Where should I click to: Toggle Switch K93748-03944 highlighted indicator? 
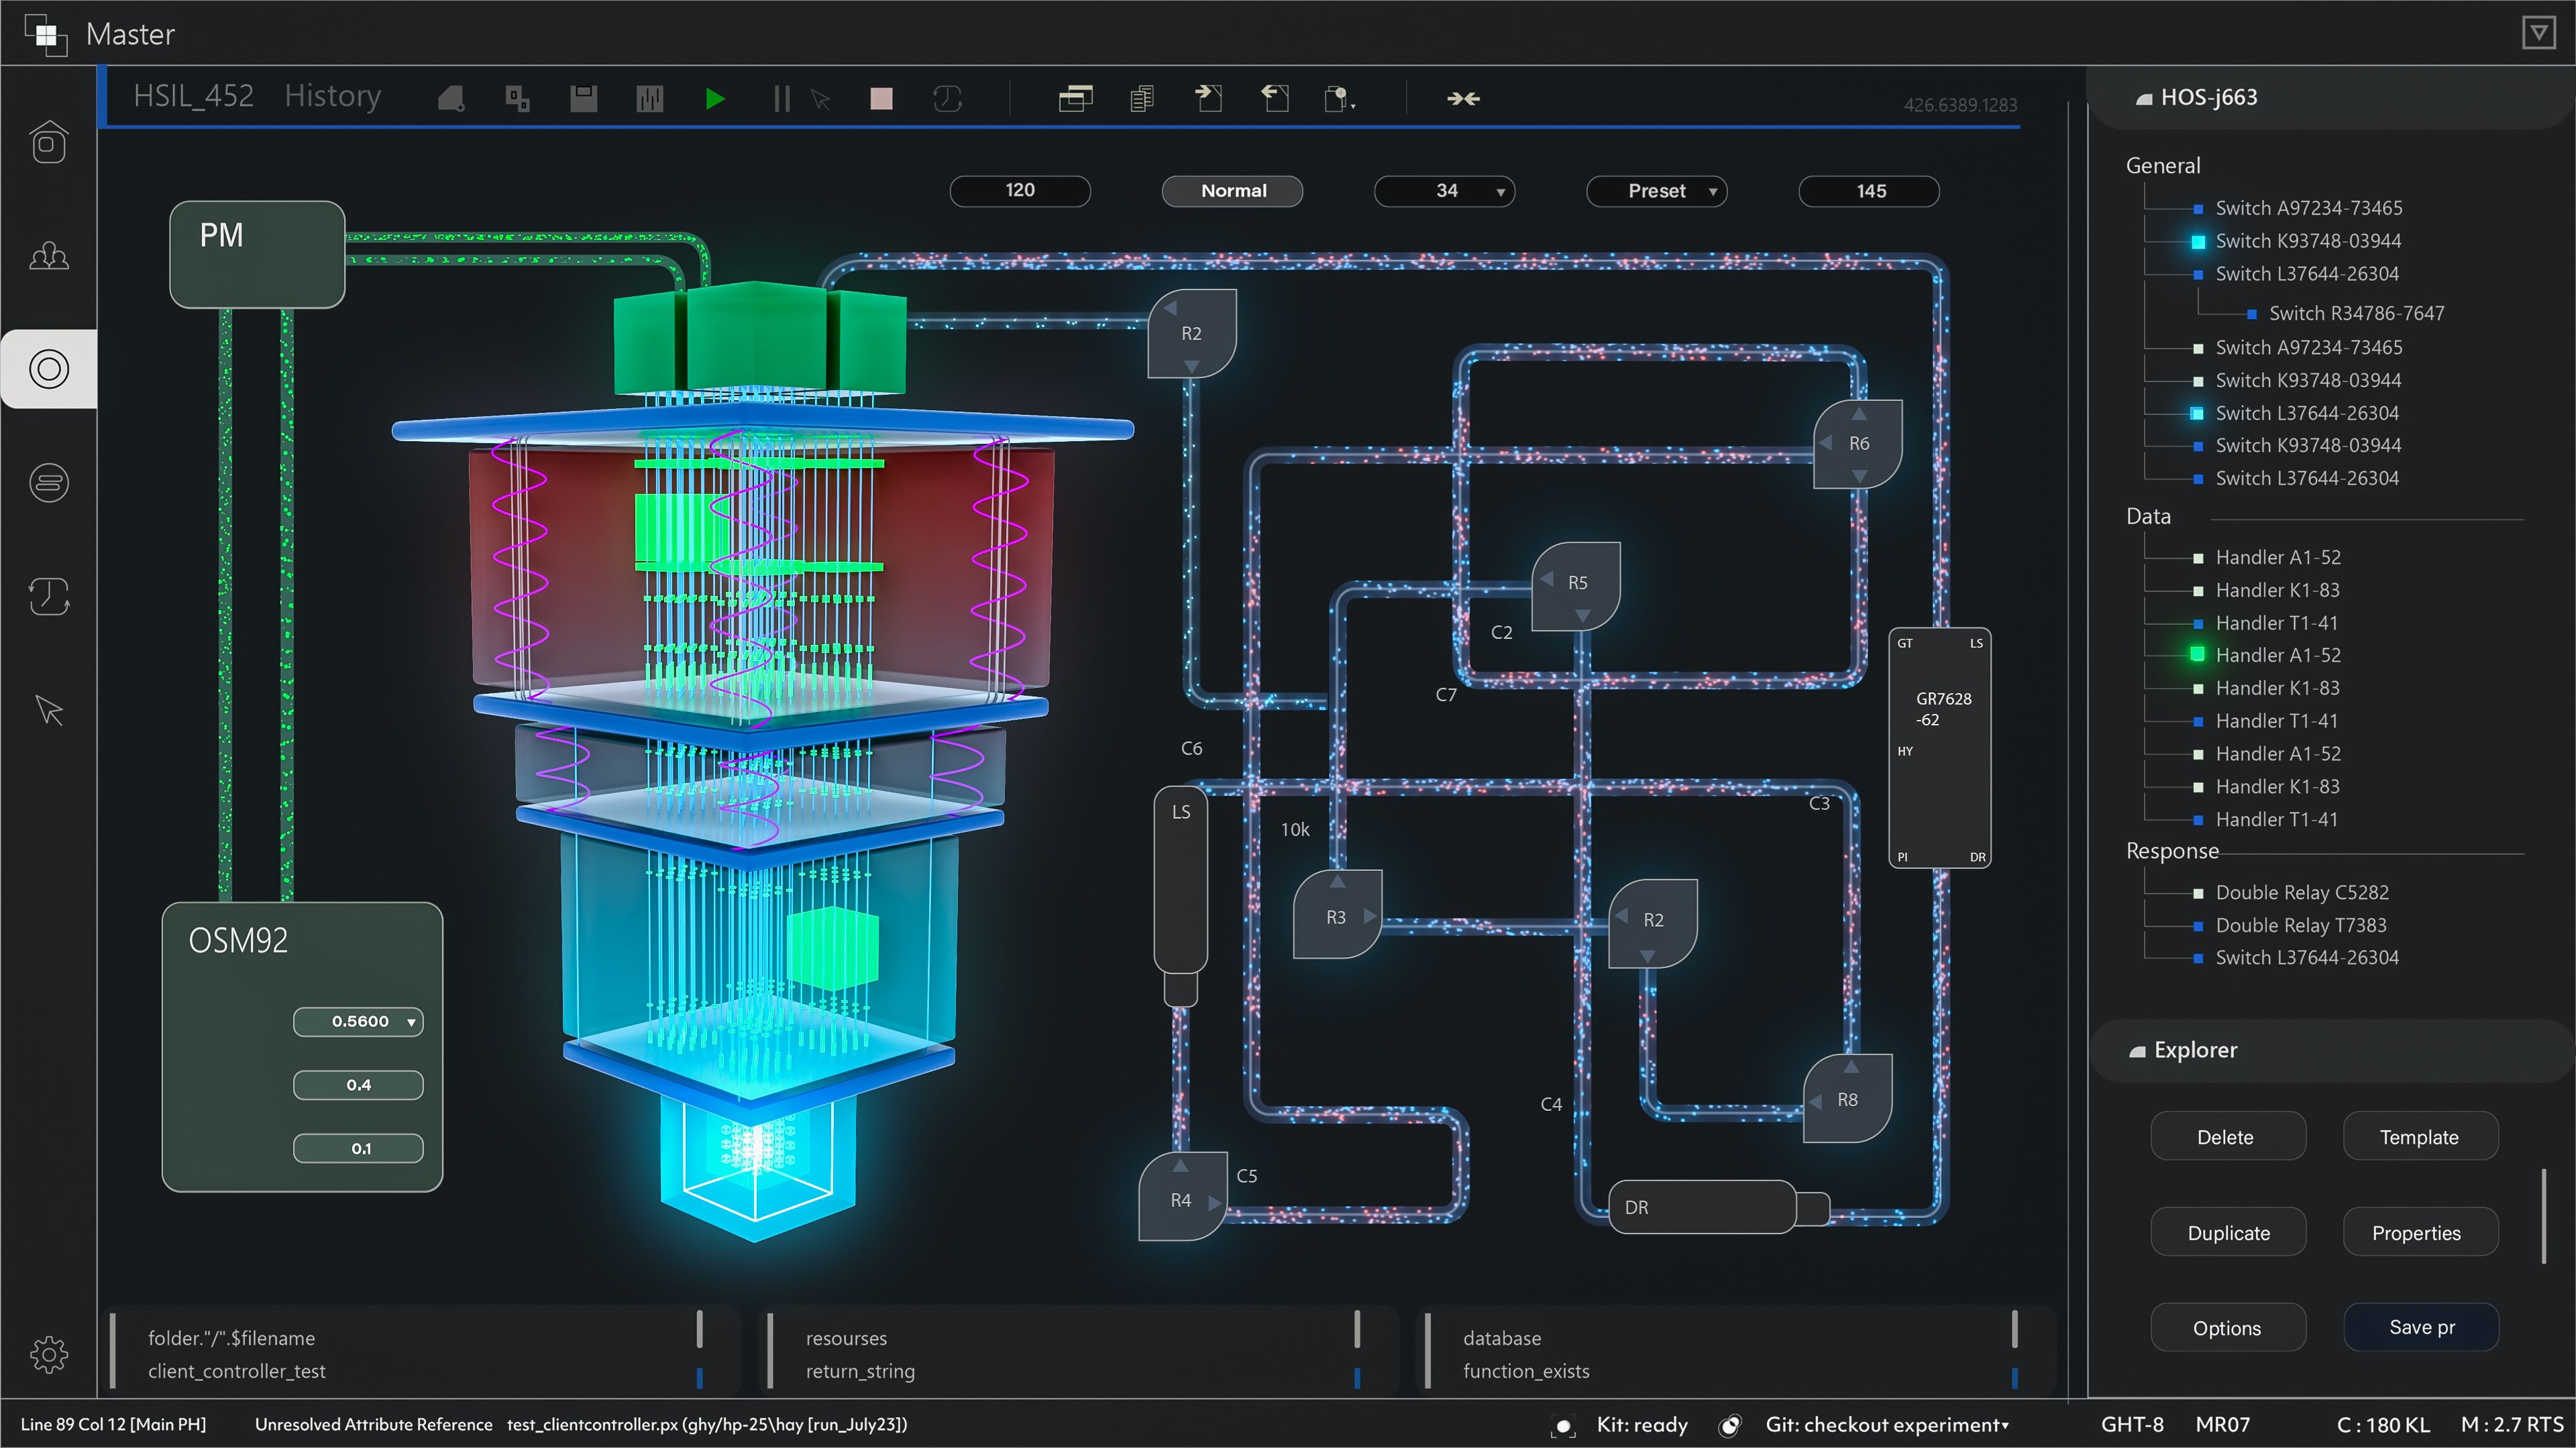2198,242
